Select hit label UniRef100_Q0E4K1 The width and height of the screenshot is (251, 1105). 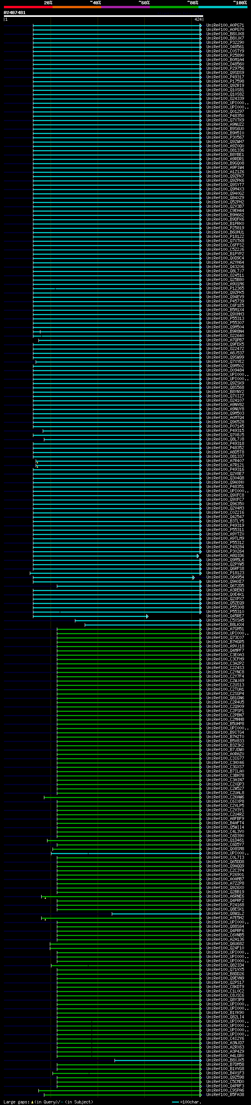click(225, 594)
